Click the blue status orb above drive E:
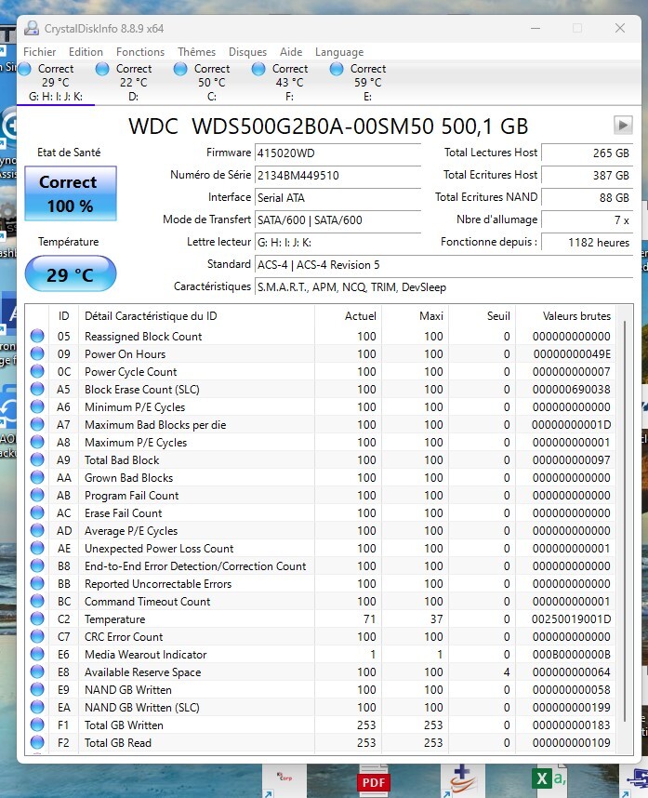The image size is (648, 798). coord(337,69)
